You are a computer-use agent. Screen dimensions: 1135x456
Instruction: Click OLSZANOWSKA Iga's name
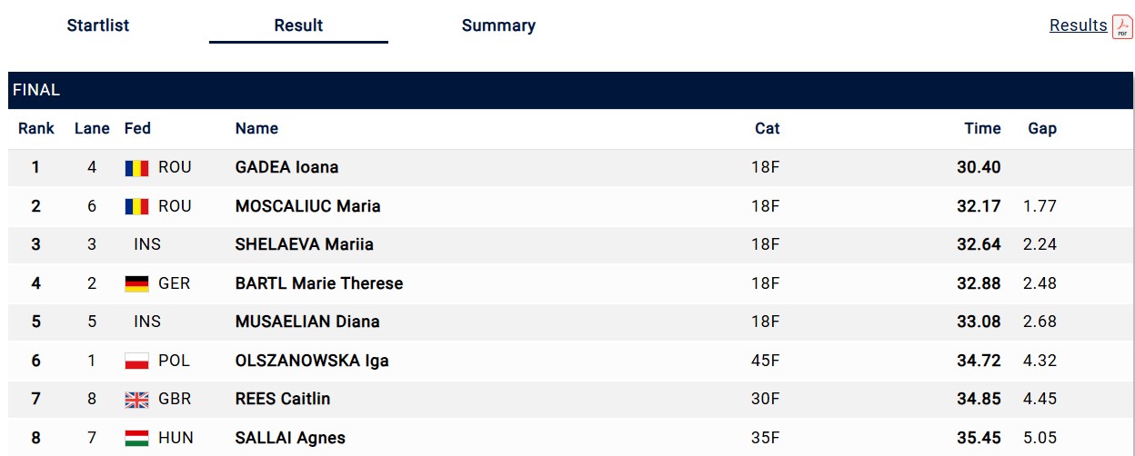point(312,361)
